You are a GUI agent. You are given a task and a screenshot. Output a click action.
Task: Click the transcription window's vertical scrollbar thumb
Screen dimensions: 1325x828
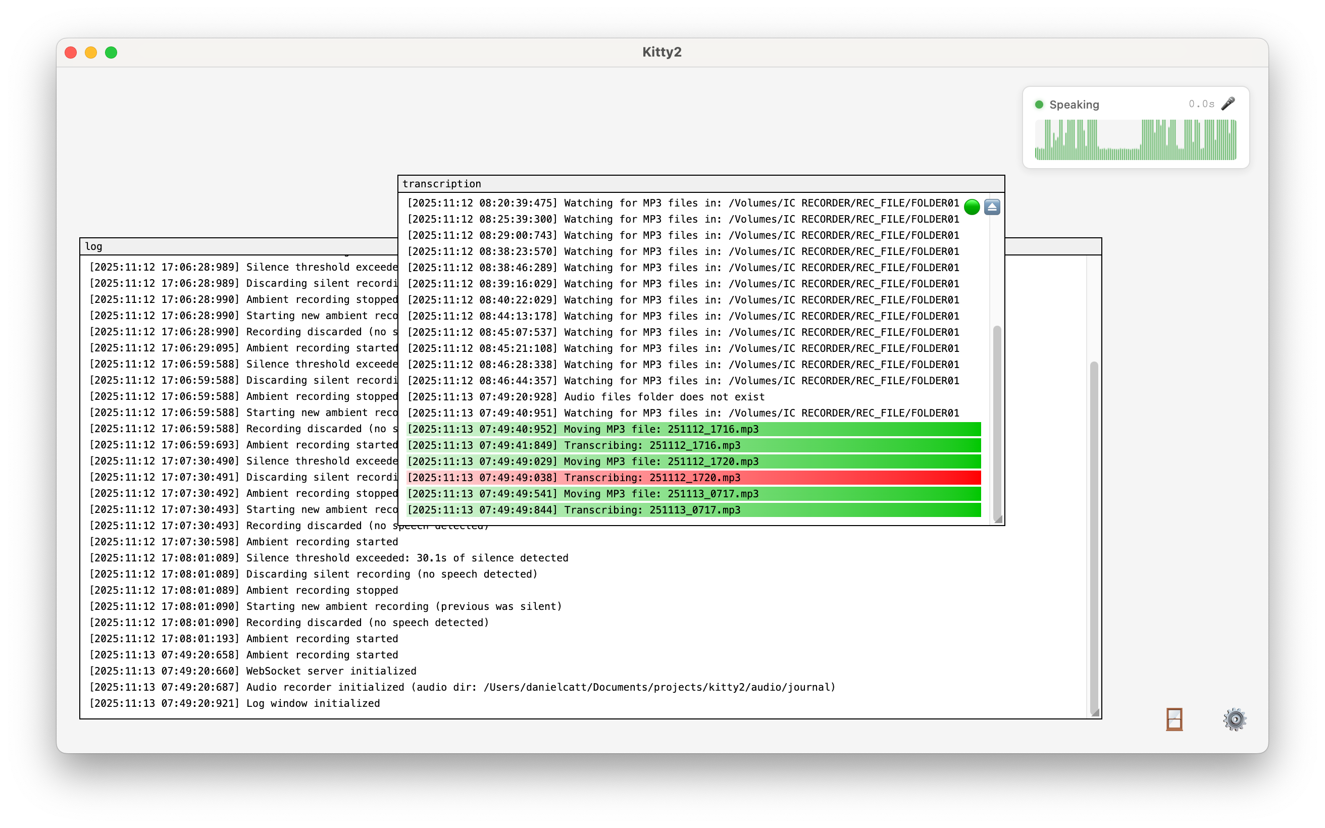point(997,422)
